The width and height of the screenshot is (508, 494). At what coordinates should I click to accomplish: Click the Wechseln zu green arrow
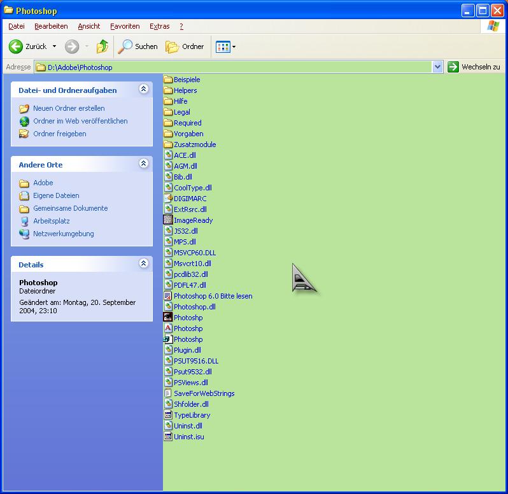click(453, 67)
